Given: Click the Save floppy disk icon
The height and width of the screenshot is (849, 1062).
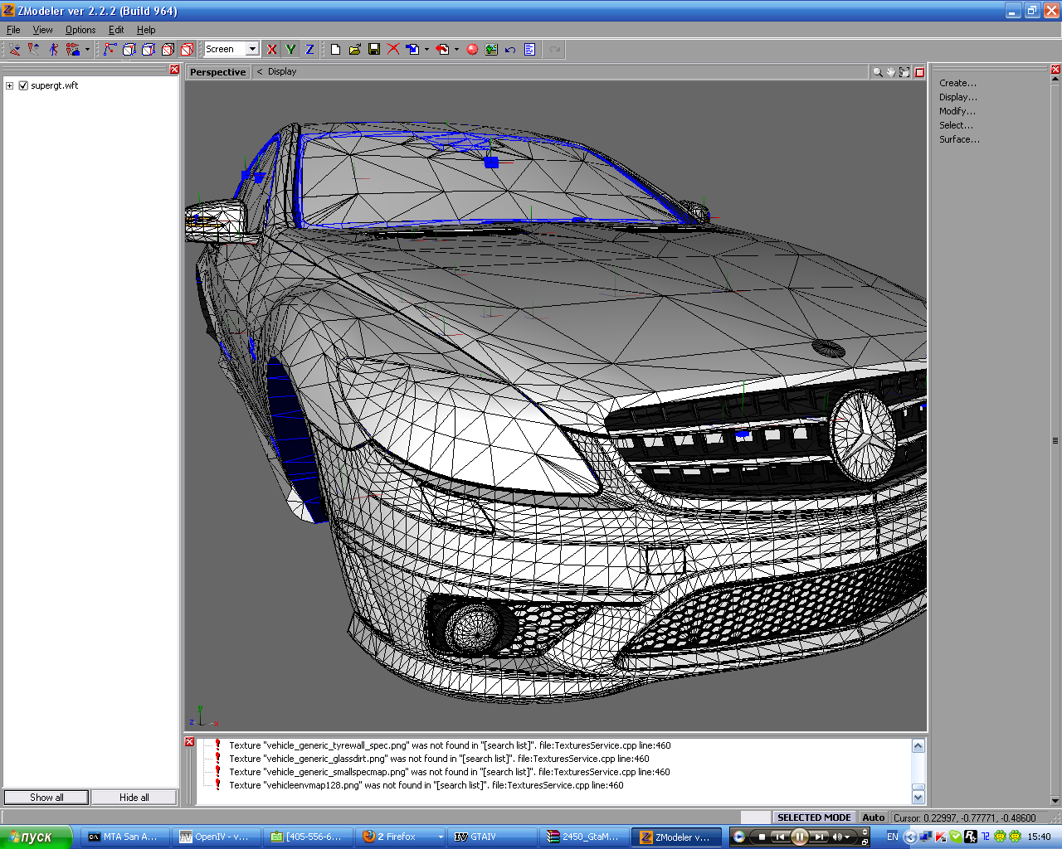Looking at the screenshot, I should (374, 50).
